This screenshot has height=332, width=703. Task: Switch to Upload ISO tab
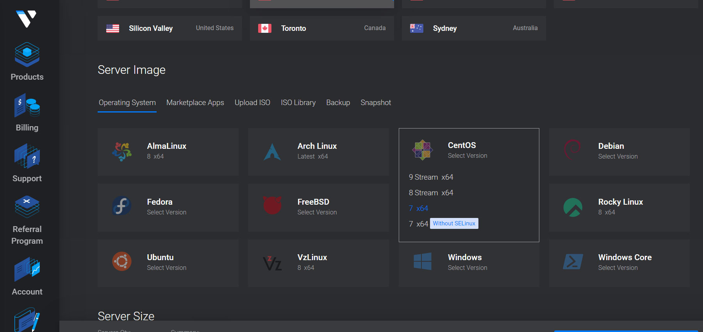point(252,103)
